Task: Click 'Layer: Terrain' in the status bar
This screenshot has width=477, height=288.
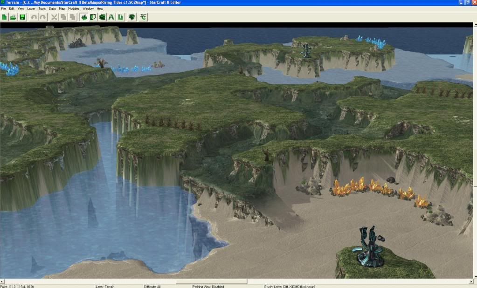Action: pyautogui.click(x=105, y=287)
